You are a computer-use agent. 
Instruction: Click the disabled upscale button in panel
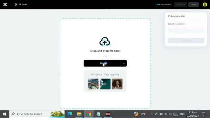click(x=186, y=41)
